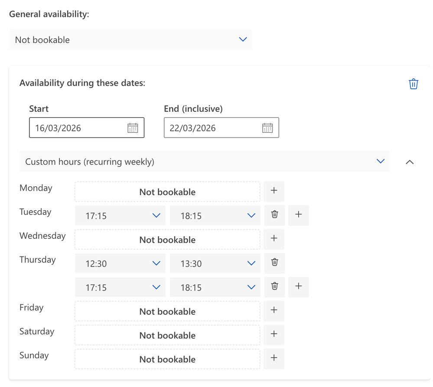Open Tuesday start time 17:15 dropdown
Viewport: 433px width, 387px height.
120,215
